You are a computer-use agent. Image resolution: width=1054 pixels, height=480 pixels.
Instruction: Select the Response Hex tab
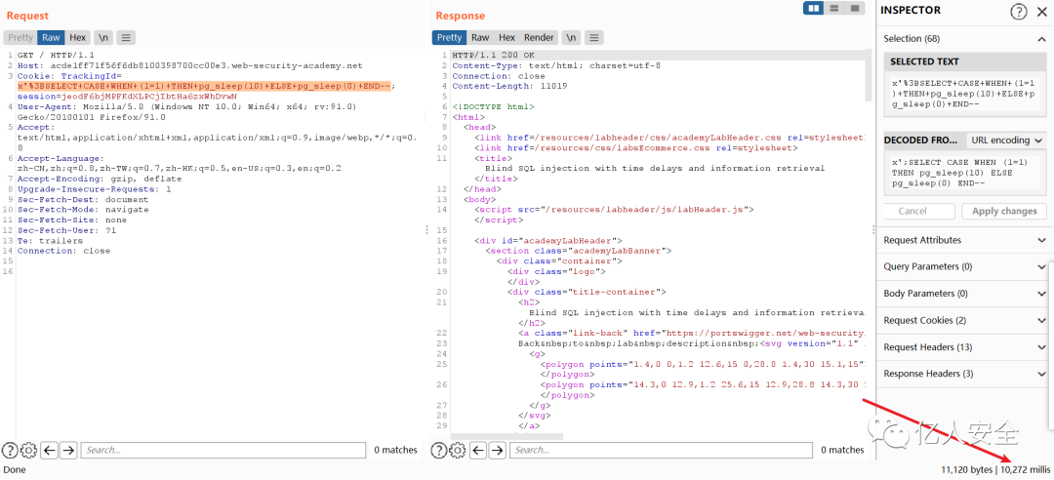507,38
